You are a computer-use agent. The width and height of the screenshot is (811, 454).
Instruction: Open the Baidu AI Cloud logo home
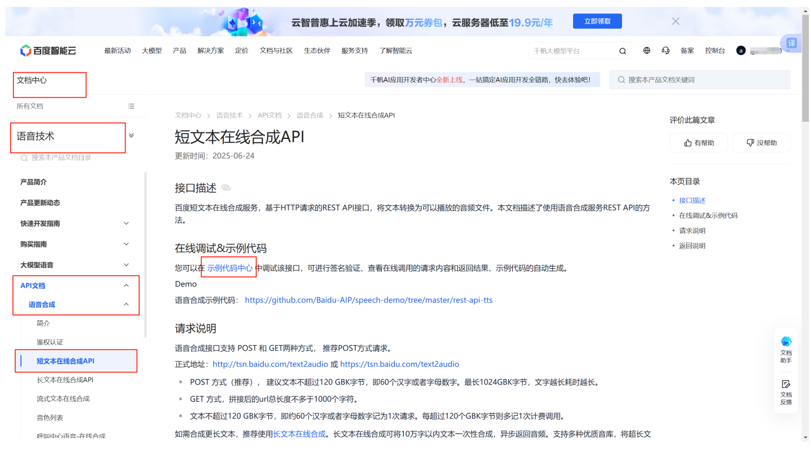coord(48,51)
